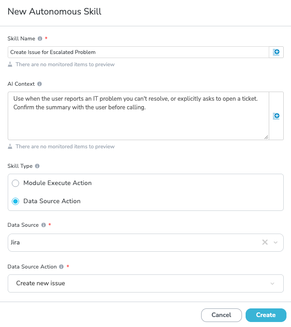The height and width of the screenshot is (327, 291).
Task: Open the Create new issue dropdown
Action: coord(145,283)
